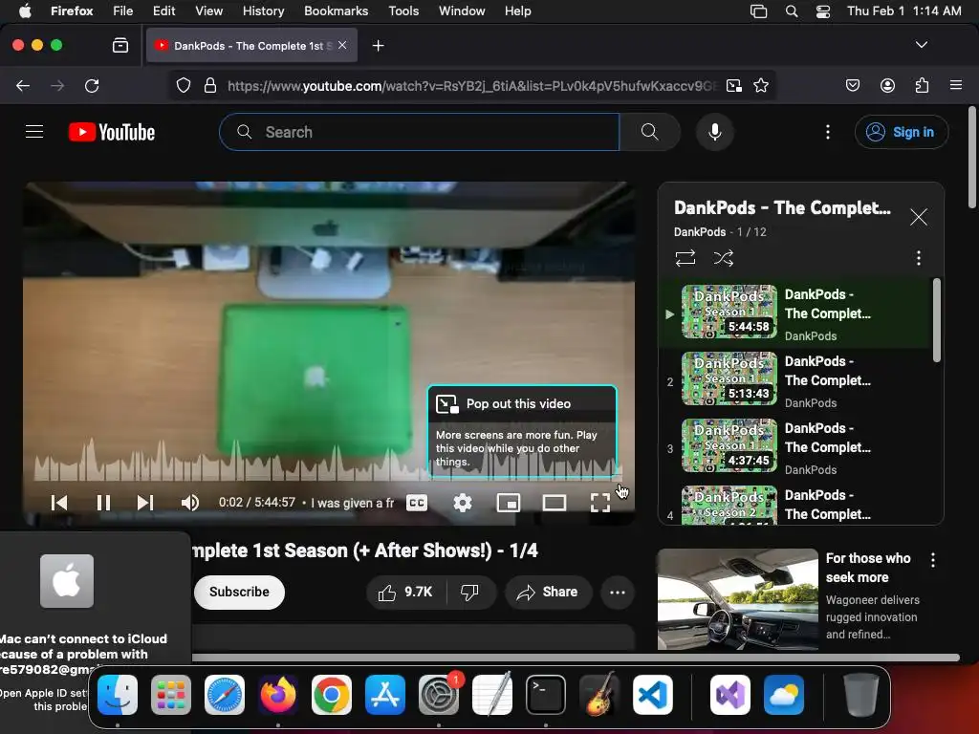Open the YouTube guide hamburger menu
Viewport: 979px width, 734px height.
click(x=34, y=132)
